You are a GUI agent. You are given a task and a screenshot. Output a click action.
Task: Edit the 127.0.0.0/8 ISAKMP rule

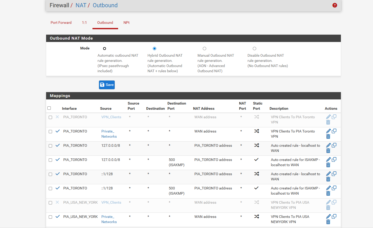(x=328, y=160)
